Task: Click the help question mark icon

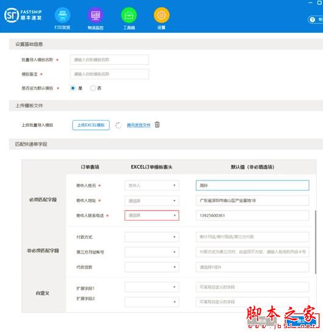Action: [x=312, y=20]
